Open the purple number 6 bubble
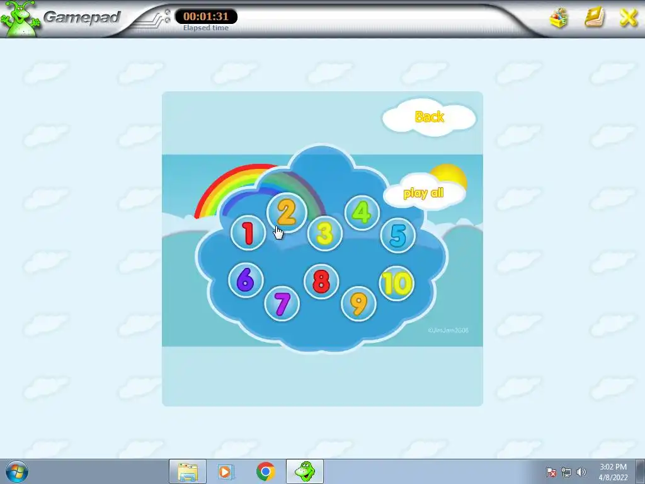The width and height of the screenshot is (645, 484). pyautogui.click(x=246, y=280)
